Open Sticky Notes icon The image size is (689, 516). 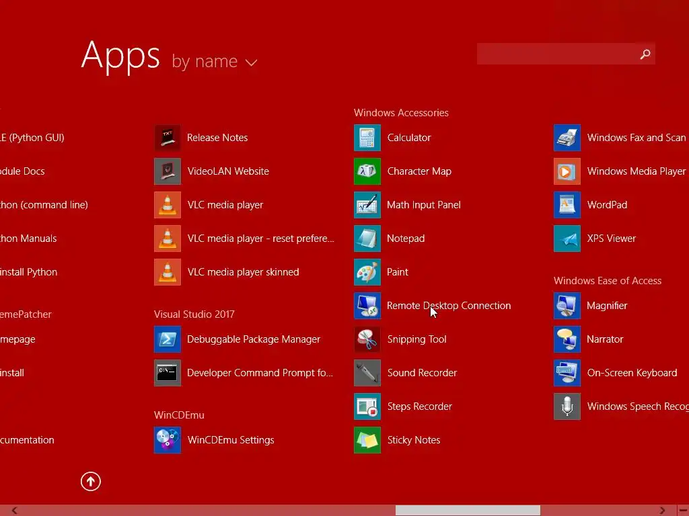(367, 440)
